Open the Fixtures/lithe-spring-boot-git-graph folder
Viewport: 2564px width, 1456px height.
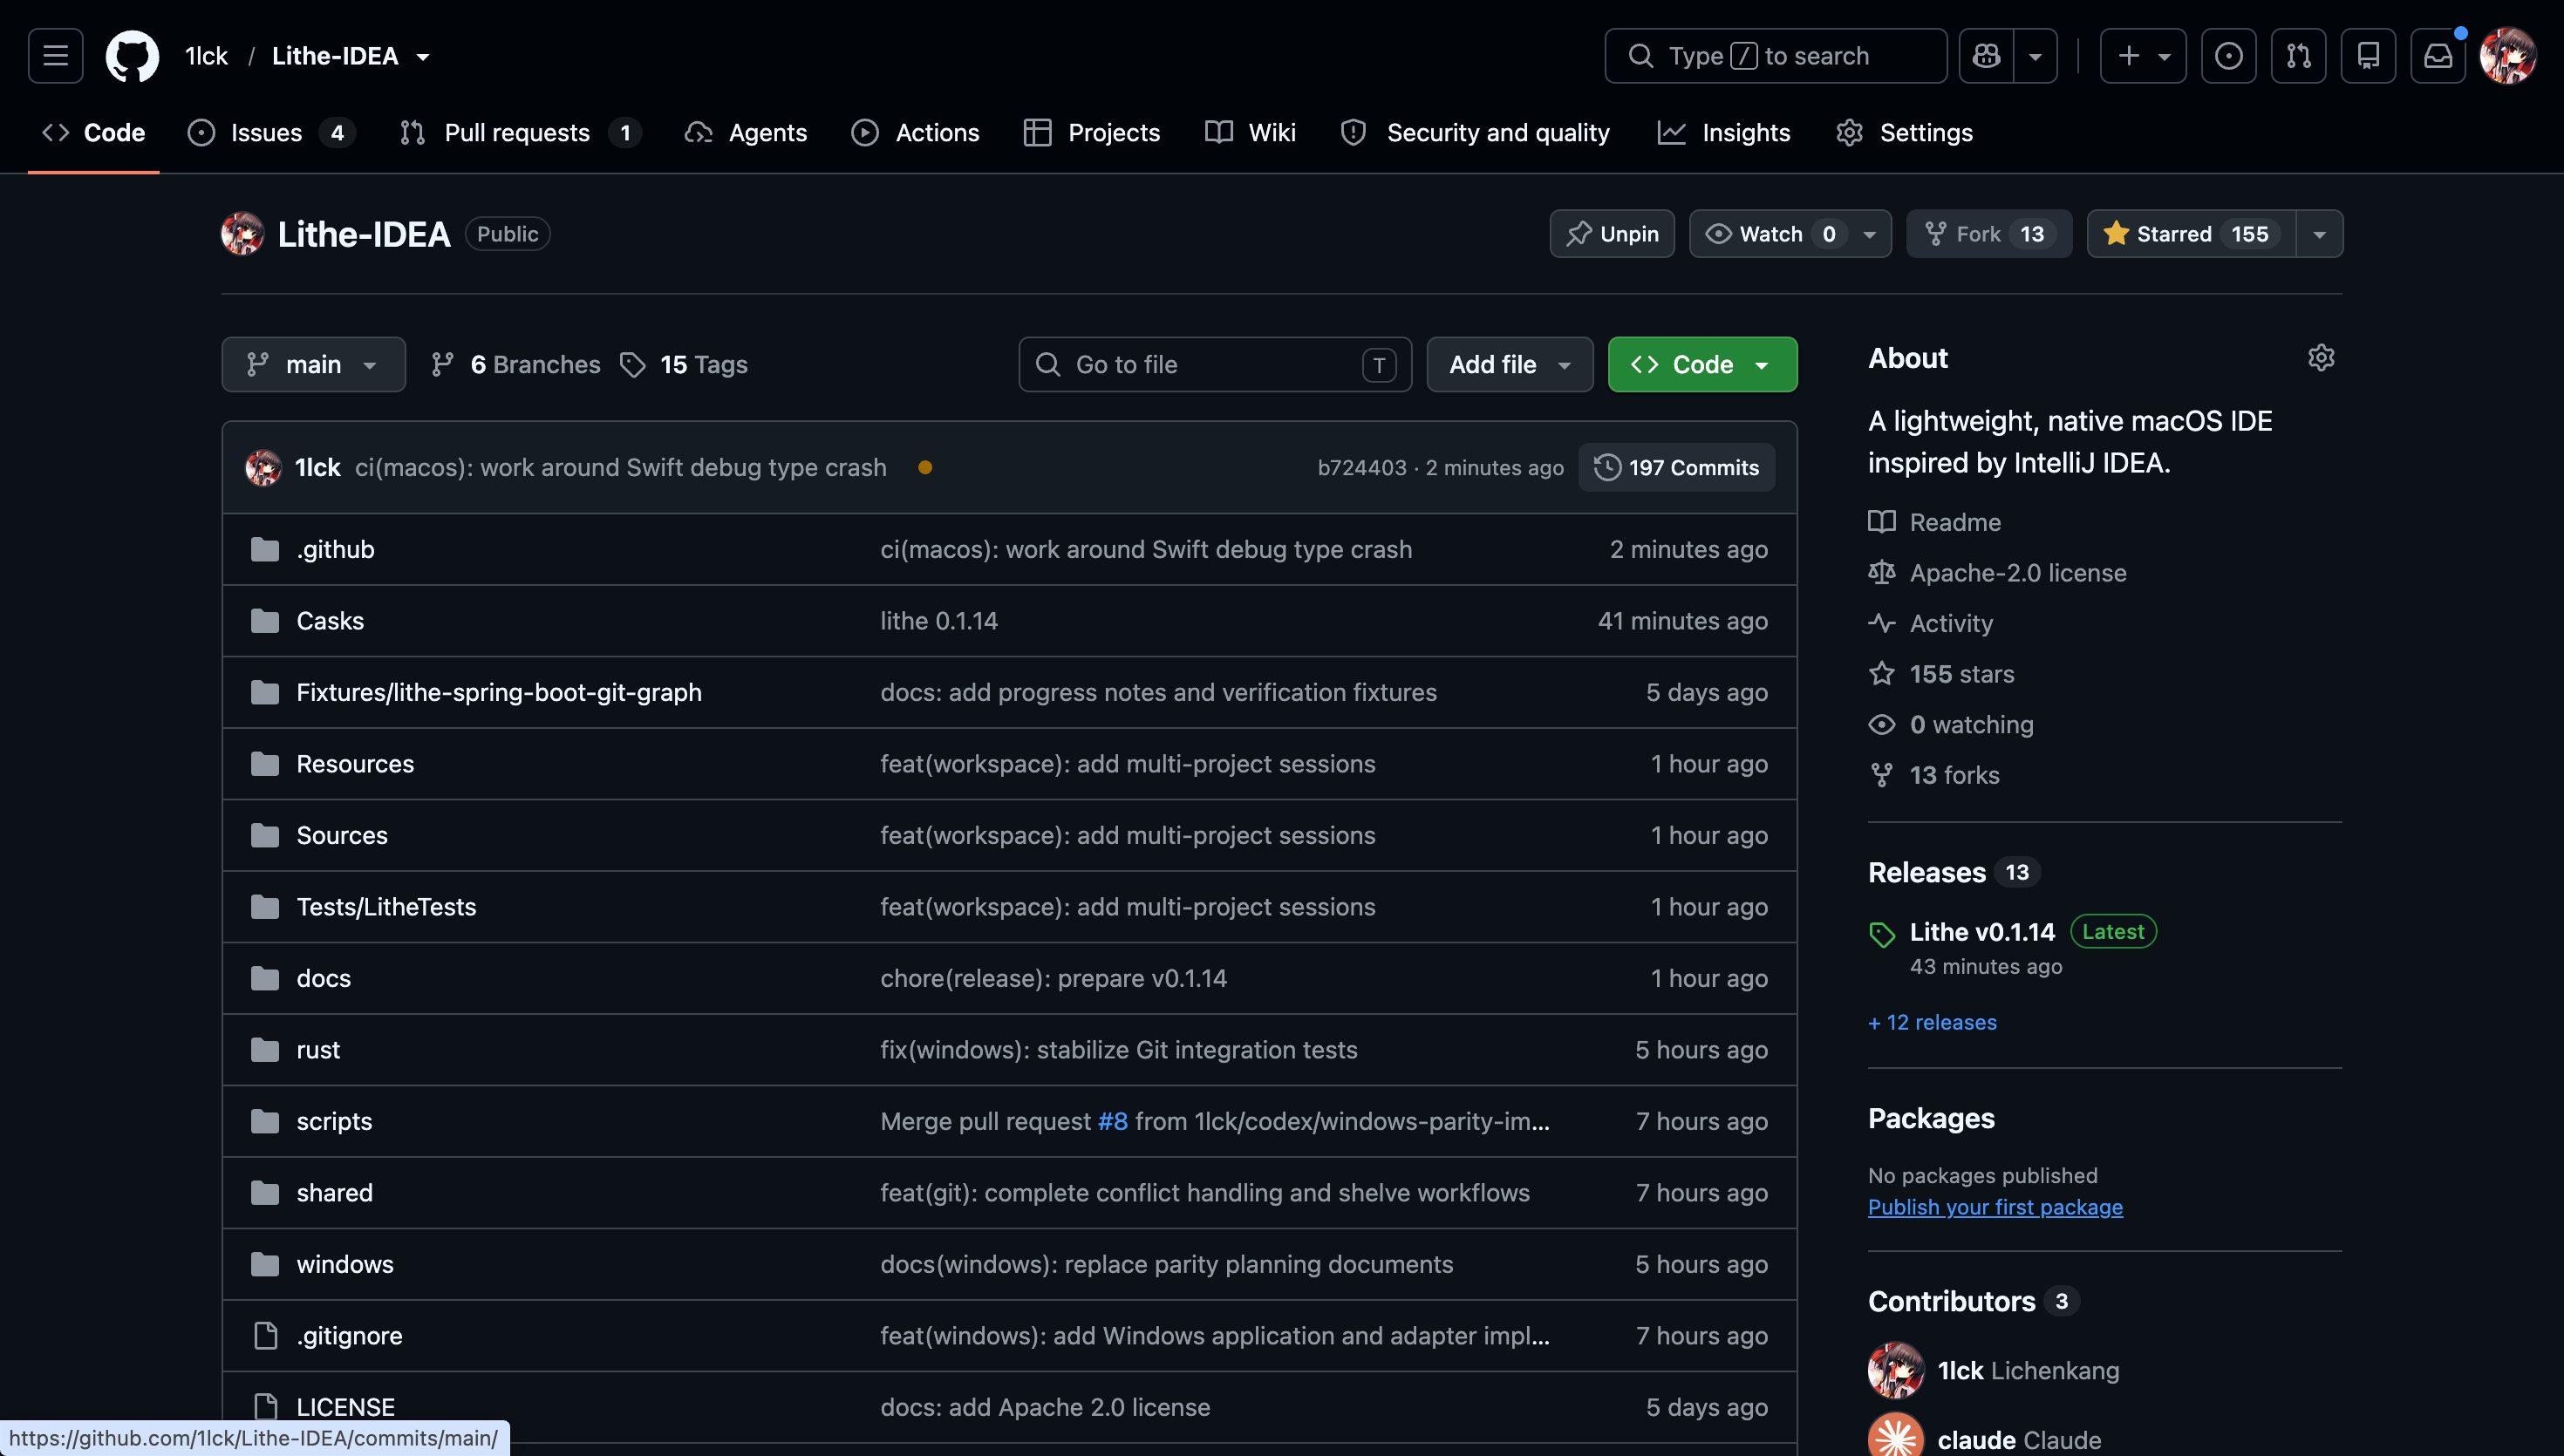(499, 692)
